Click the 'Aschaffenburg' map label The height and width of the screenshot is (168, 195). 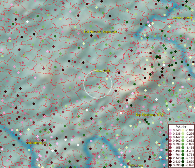pyautogui.click(x=36, y=143)
